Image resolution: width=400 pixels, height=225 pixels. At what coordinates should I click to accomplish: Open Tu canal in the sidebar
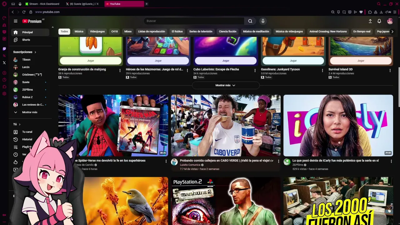[30, 132]
